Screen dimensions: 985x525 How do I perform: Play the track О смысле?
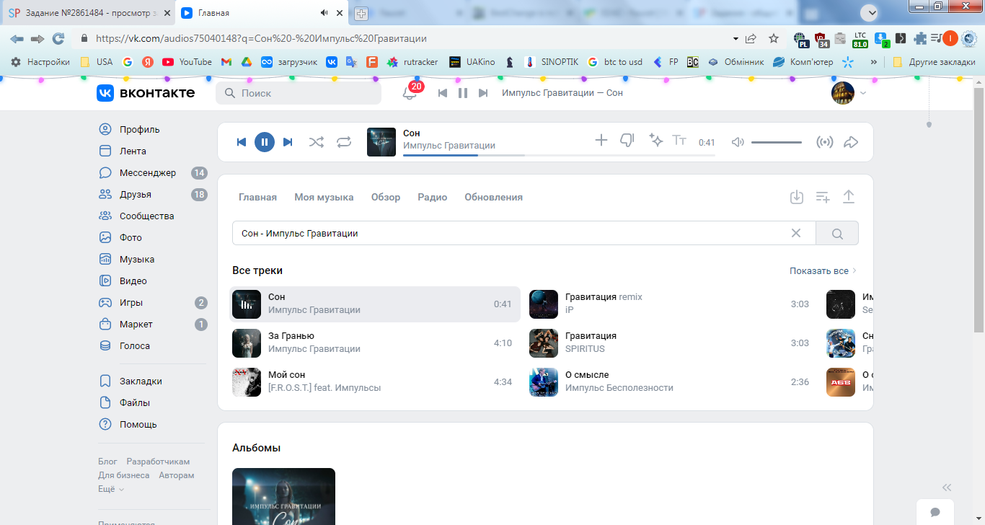672,382
